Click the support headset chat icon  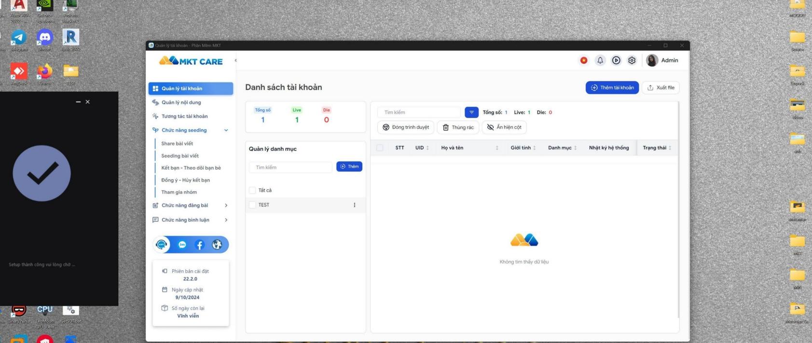(162, 245)
